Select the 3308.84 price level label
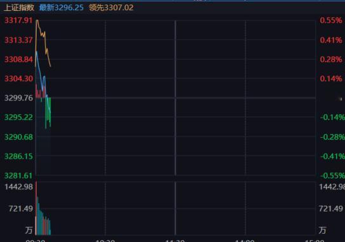This screenshot has width=345, height=242. click(18, 59)
